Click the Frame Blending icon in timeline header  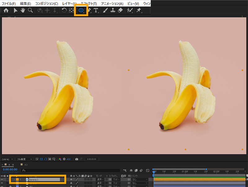click(136, 170)
